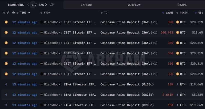Click the link icon in header row
205x109 pixels.
point(8,13)
